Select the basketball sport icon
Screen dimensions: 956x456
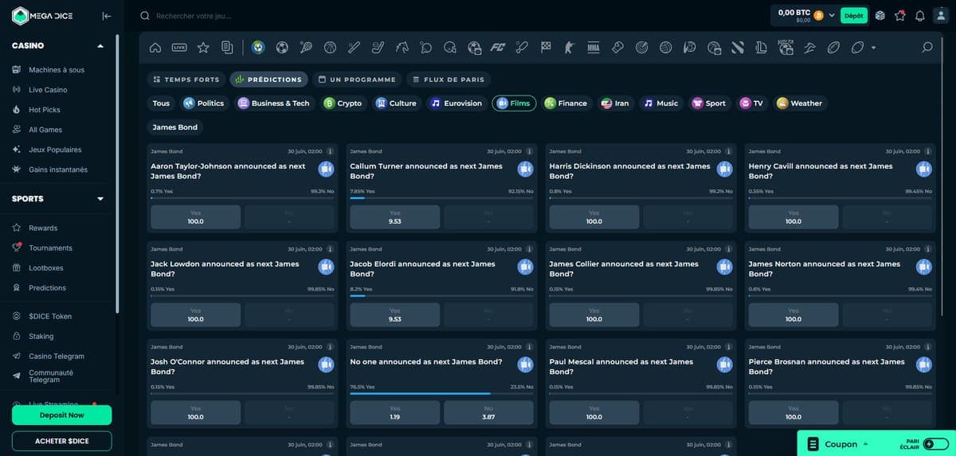[x=330, y=48]
